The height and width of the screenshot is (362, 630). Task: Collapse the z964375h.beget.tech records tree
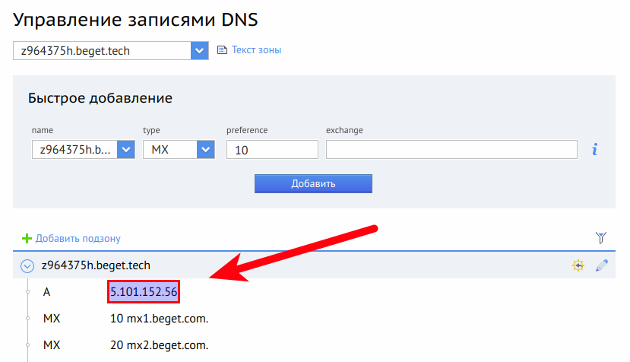point(27,266)
